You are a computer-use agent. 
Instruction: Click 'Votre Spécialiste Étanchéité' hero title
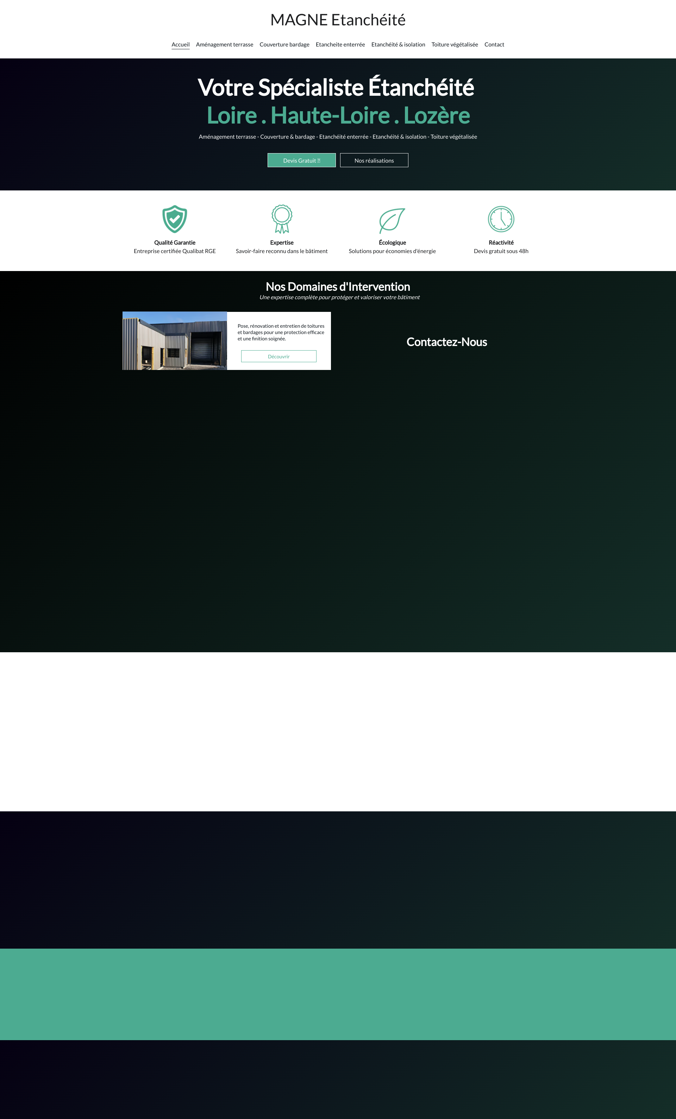(x=336, y=87)
